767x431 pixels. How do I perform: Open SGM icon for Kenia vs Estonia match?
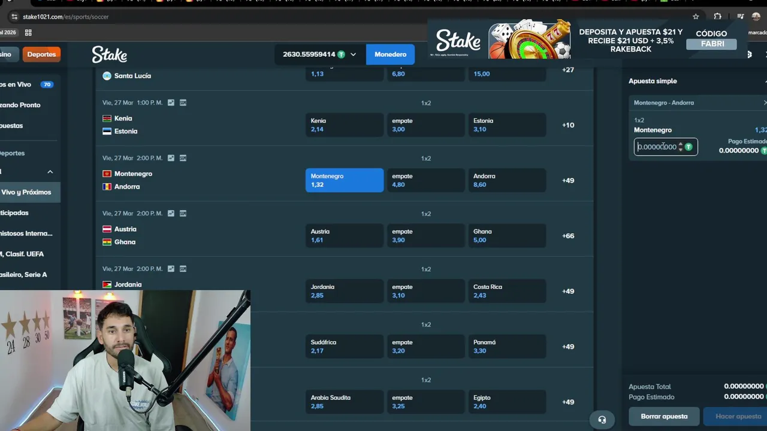pos(183,102)
